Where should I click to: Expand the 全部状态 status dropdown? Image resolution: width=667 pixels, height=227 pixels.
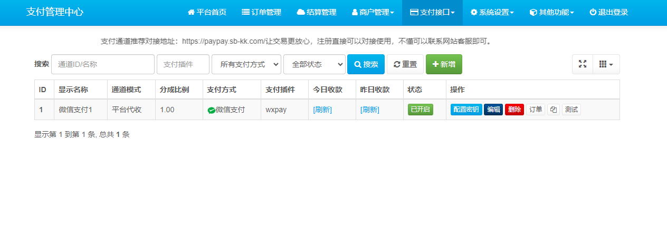point(315,64)
